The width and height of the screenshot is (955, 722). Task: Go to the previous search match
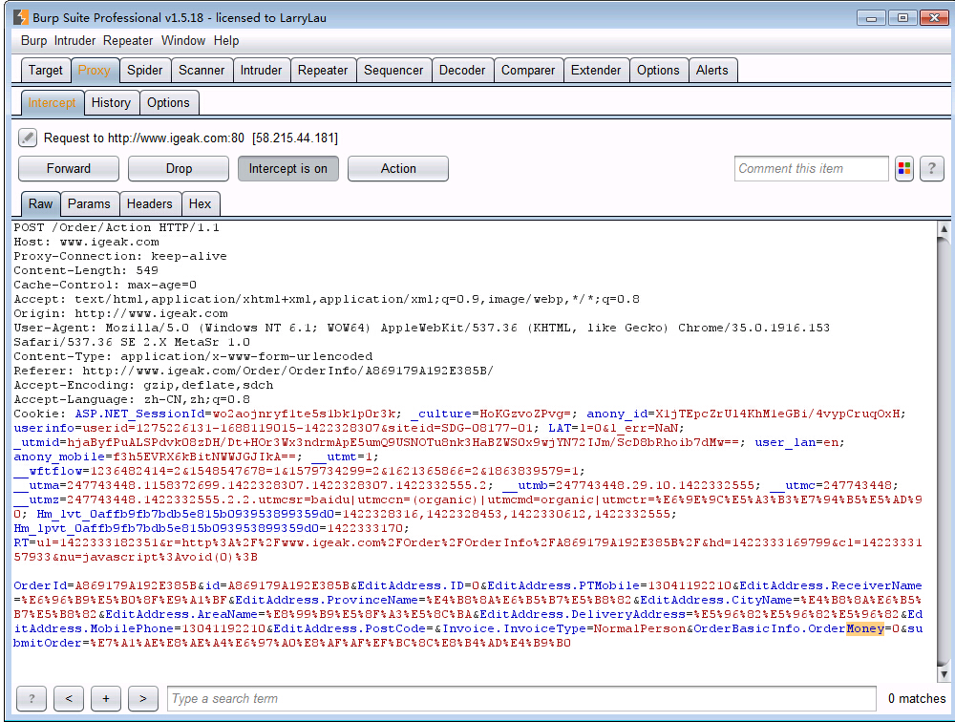tap(69, 698)
